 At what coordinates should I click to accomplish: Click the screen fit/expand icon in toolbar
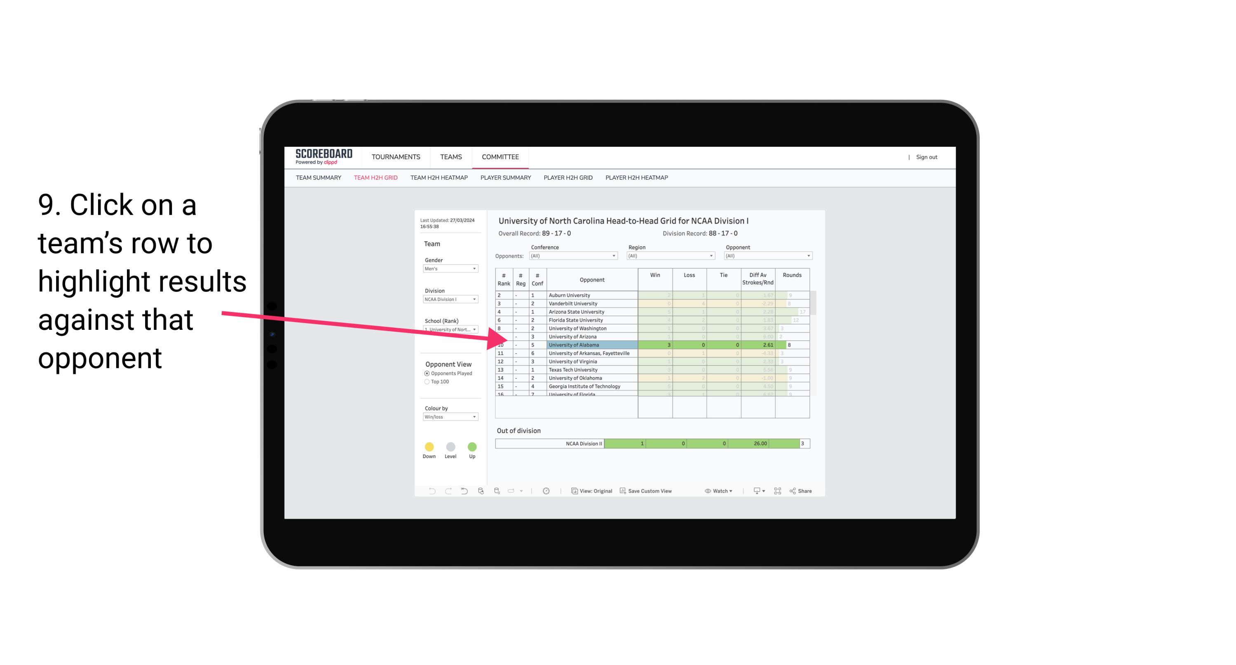pos(777,491)
